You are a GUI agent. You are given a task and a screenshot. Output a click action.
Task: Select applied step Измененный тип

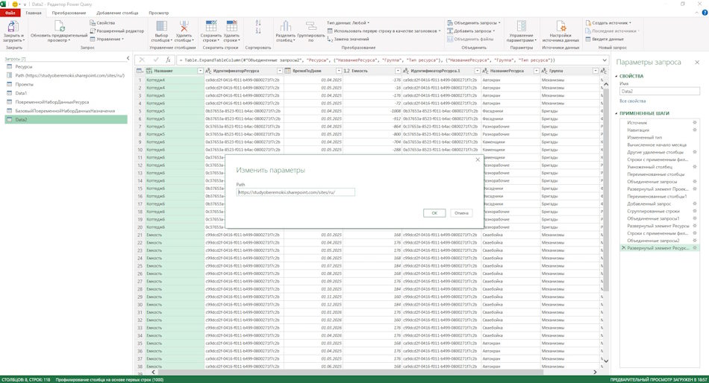tap(644, 137)
